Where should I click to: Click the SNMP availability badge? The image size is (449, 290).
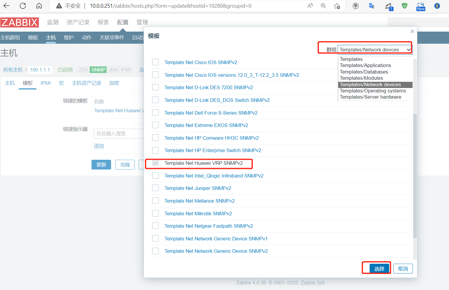coord(98,70)
